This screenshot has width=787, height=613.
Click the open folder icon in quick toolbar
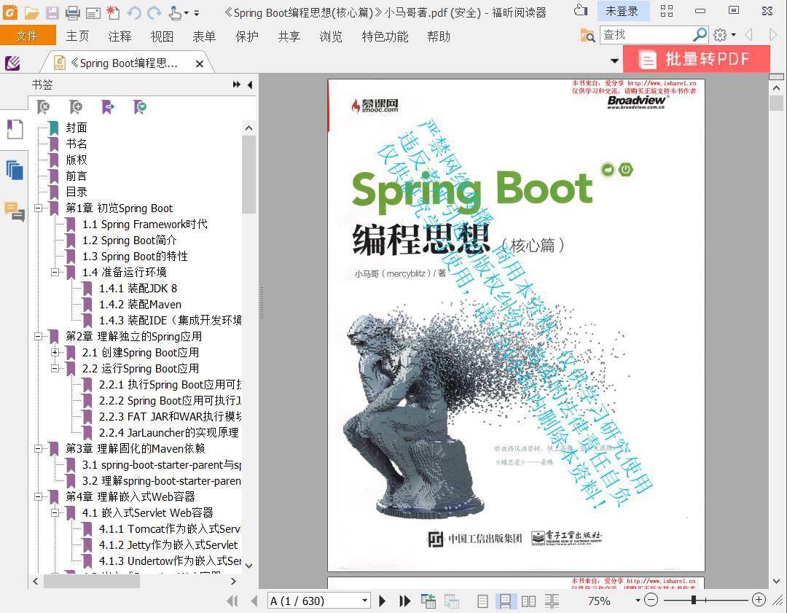click(x=31, y=12)
